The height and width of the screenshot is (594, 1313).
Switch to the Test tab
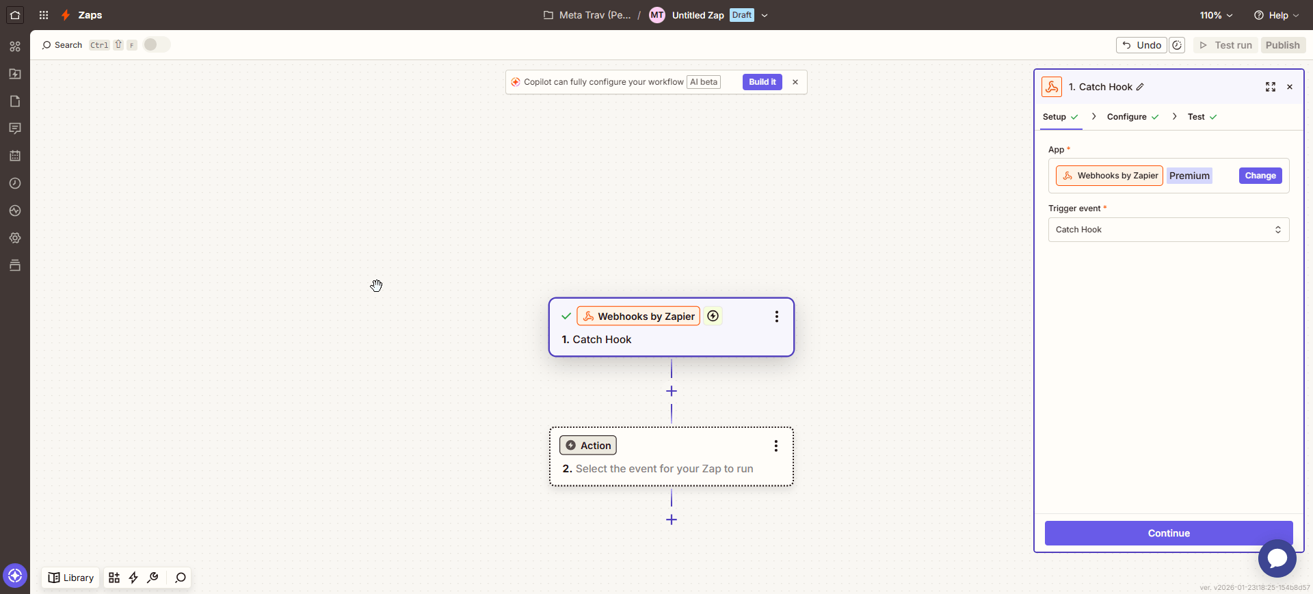tap(1202, 117)
